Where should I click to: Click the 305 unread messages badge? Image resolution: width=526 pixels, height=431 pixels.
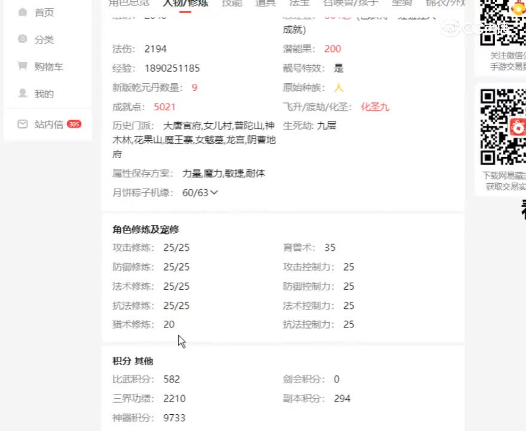(74, 124)
